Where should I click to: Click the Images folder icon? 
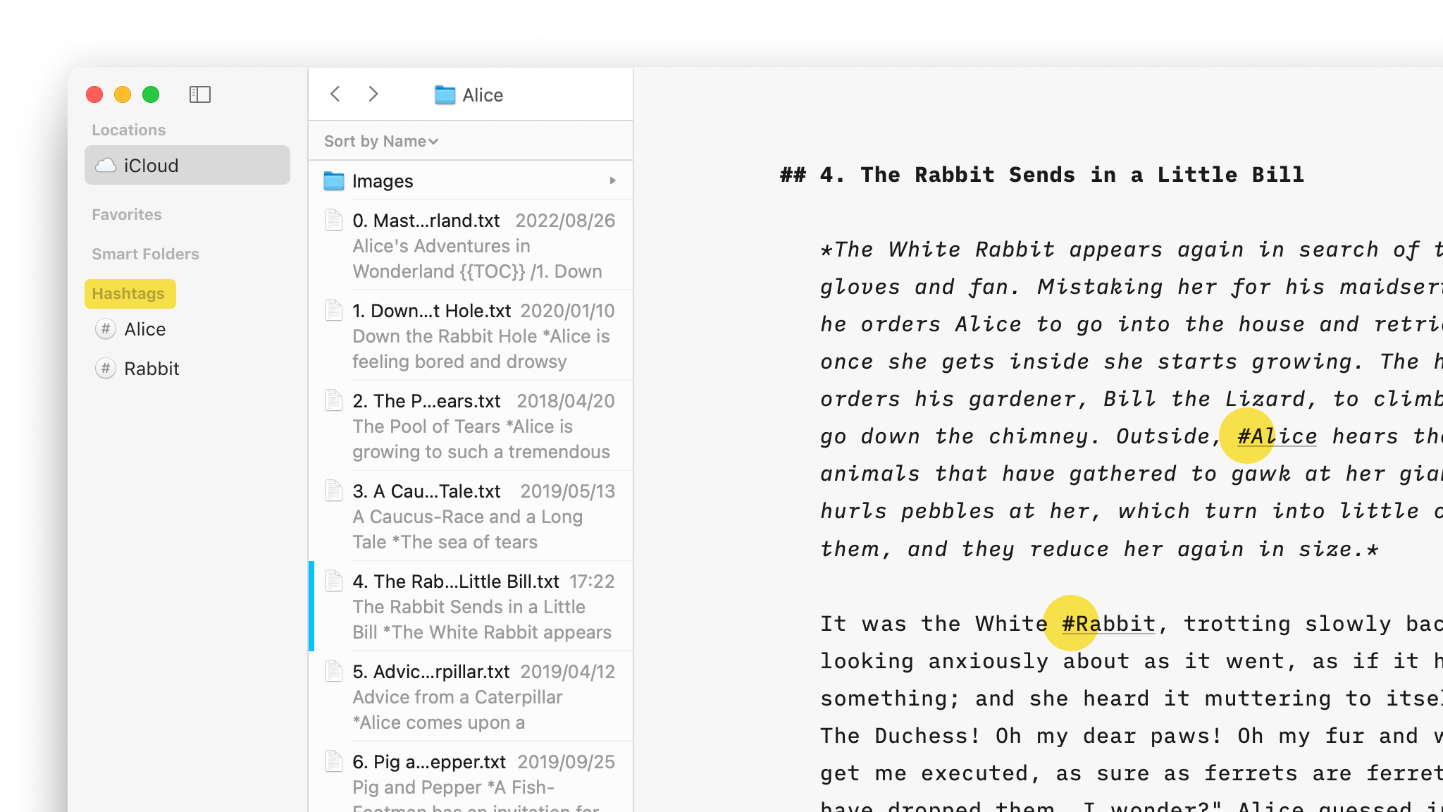pos(334,180)
